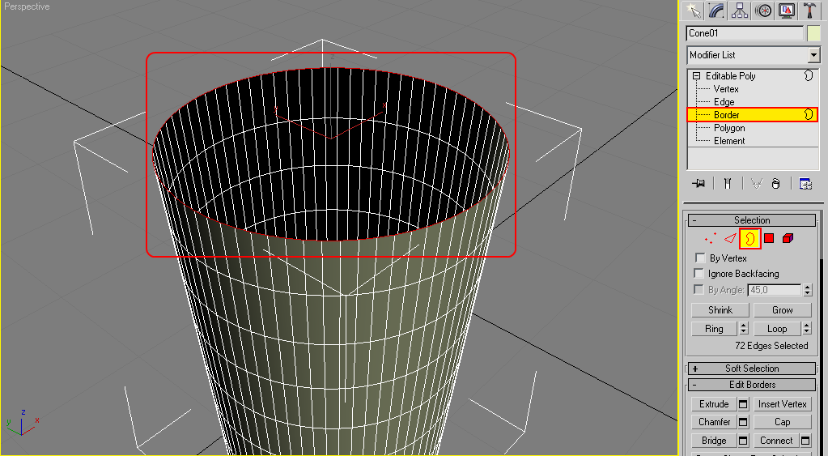
Task: Open the Motion panel wheel tab
Action: tap(763, 11)
